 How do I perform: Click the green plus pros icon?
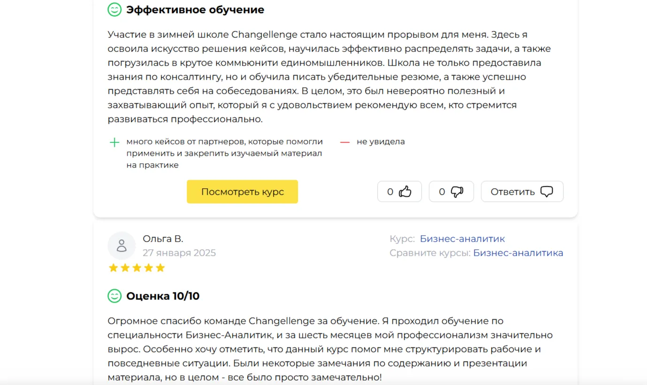(x=114, y=142)
